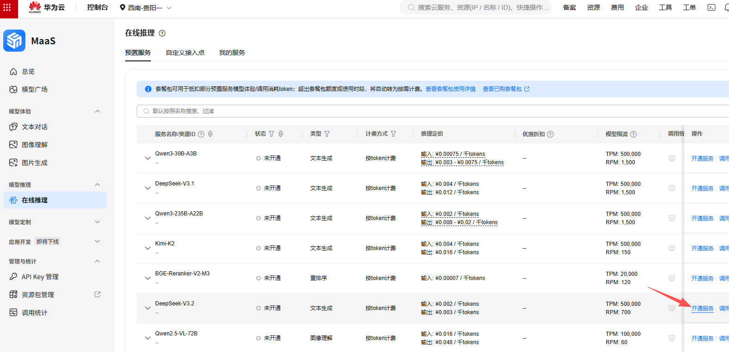The width and height of the screenshot is (729, 352).
Task: Open 文本对话 in the sidebar
Action: click(x=35, y=127)
